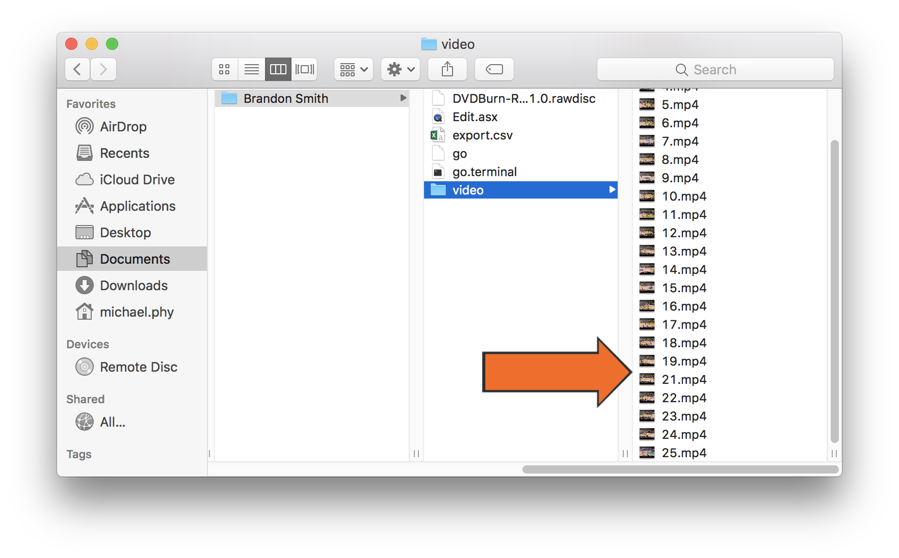Viewport: 899px width, 558px height.
Task: Open iCloud Drive in sidebar
Action: 137,180
